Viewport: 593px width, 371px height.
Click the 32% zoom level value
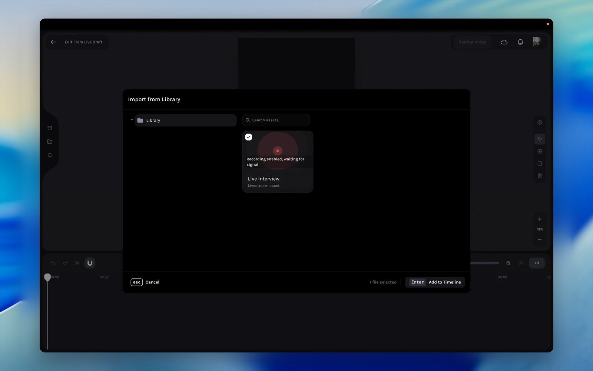(x=540, y=229)
